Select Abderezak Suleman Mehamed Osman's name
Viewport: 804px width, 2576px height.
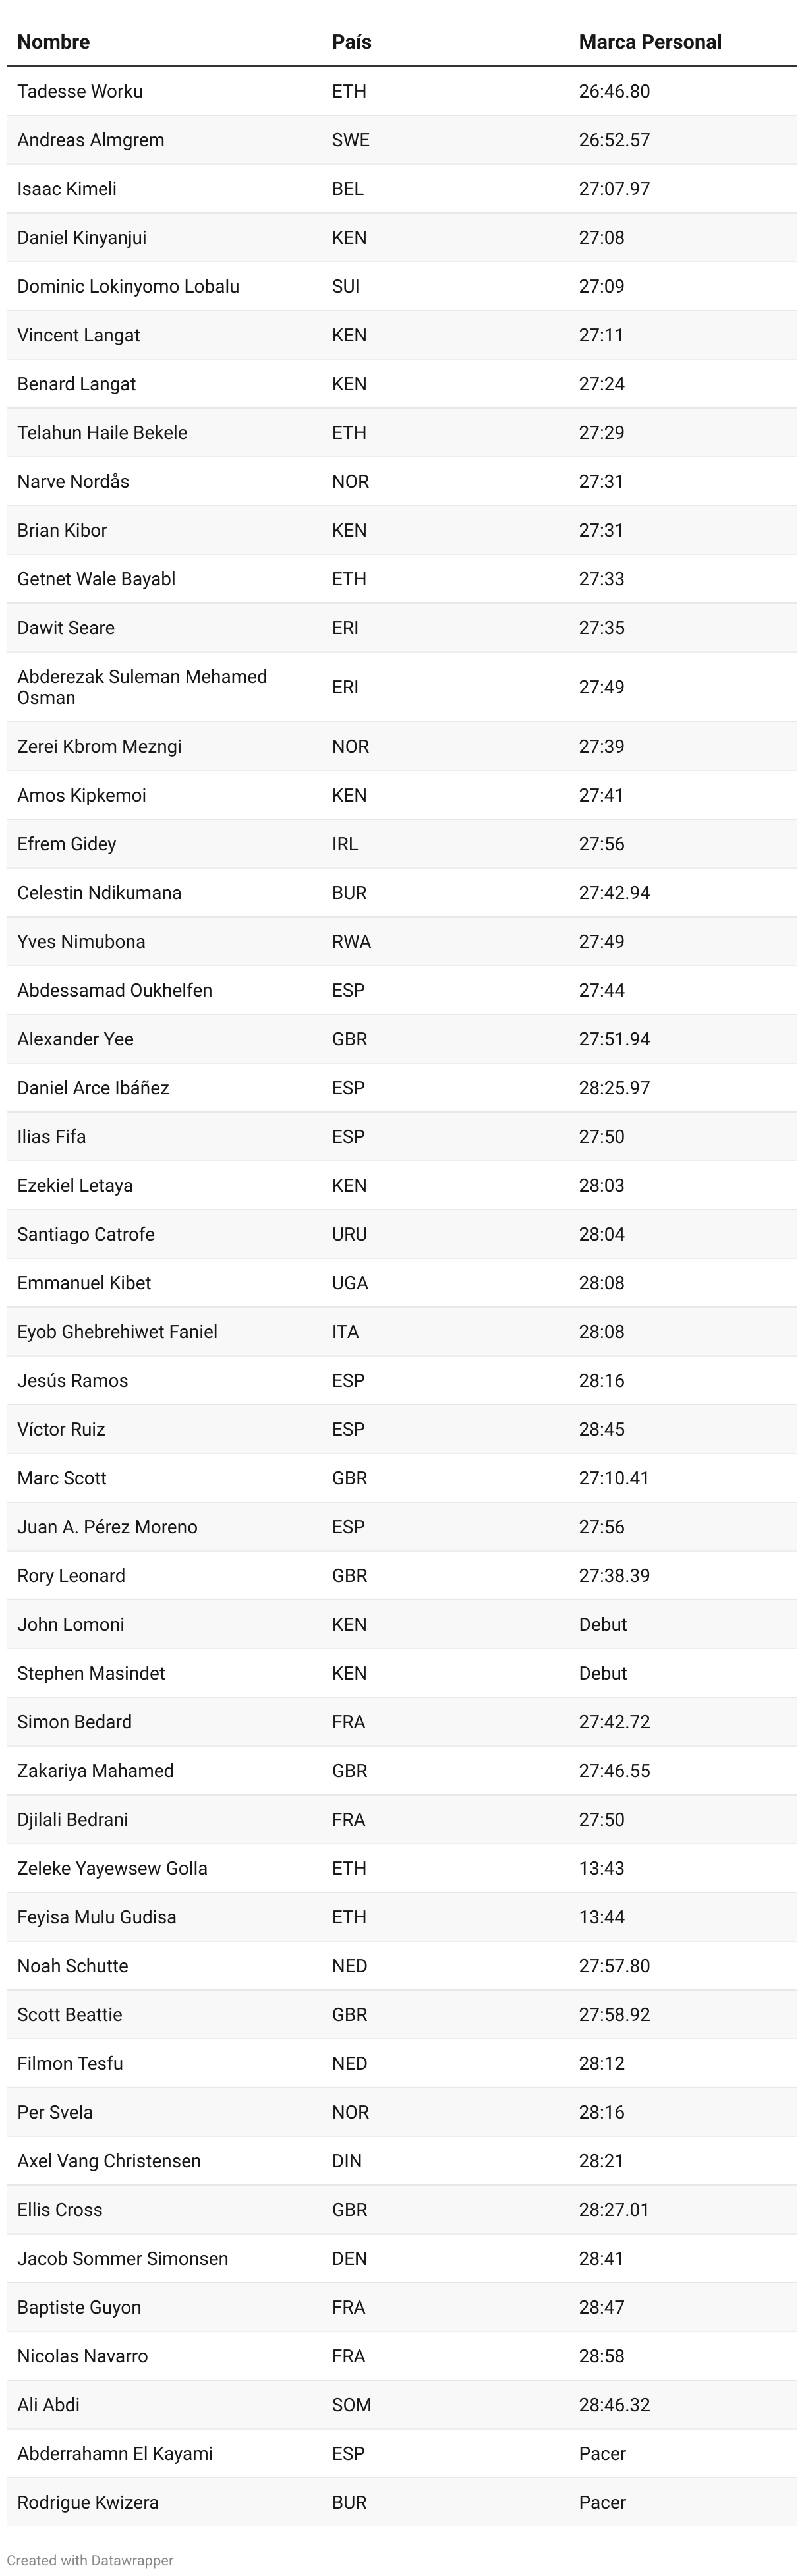[x=142, y=687]
